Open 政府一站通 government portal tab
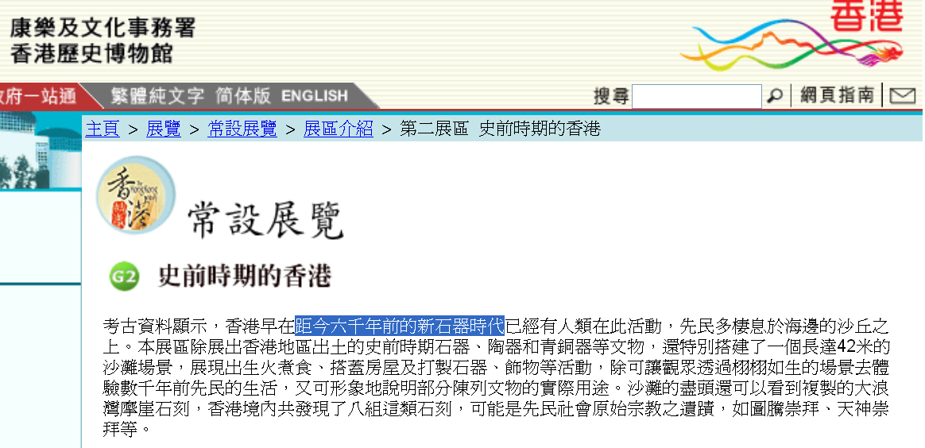The height and width of the screenshot is (448, 925). click(38, 95)
